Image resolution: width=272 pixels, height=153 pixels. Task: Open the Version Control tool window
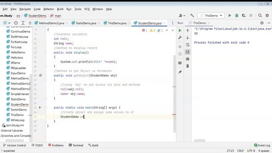pyautogui.click(x=14, y=145)
